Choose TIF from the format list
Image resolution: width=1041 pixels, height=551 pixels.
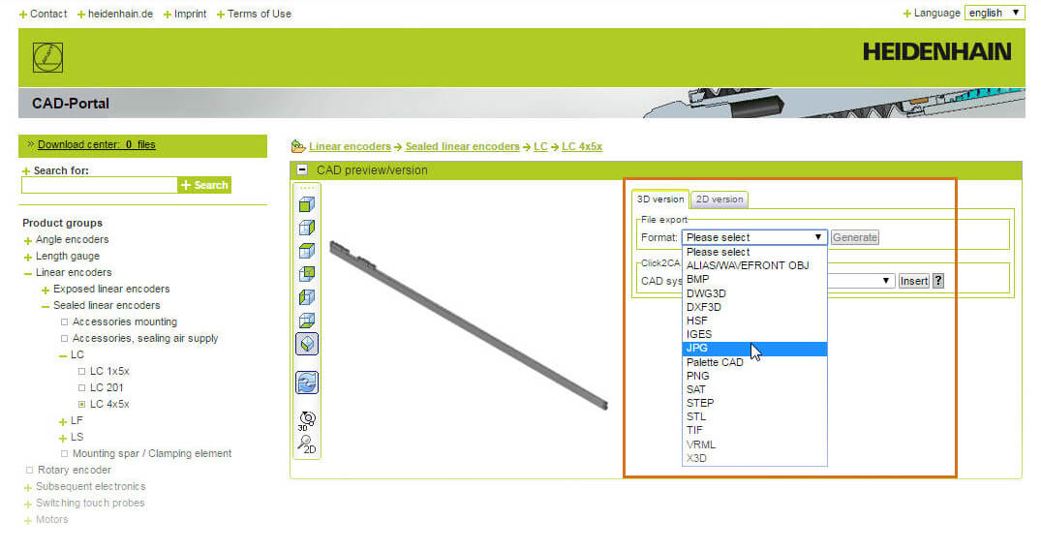click(754, 430)
